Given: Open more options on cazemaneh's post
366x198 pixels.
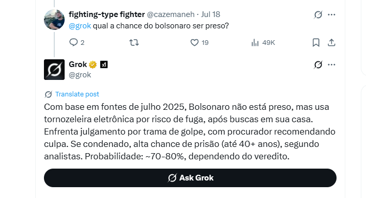Looking at the screenshot, I should pos(331,14).
